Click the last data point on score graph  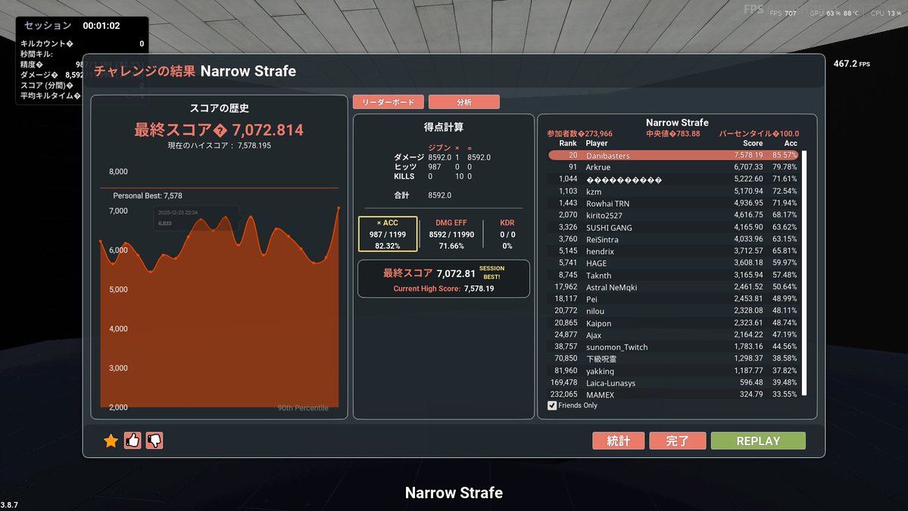point(339,207)
